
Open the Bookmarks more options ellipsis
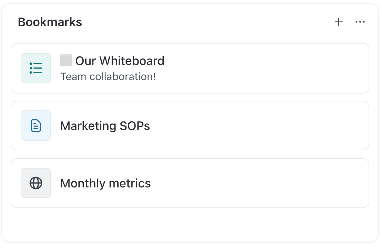(360, 22)
